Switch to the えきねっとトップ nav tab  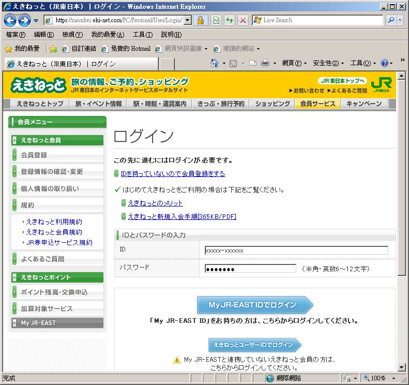pyautogui.click(x=40, y=104)
